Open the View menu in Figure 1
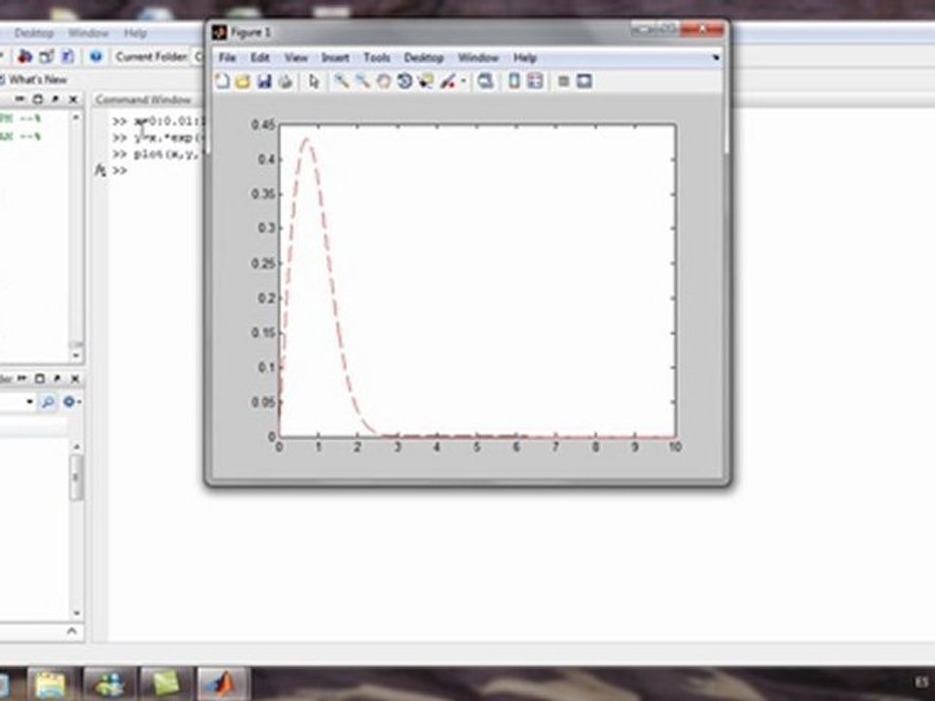This screenshot has height=701, width=935. [x=296, y=57]
